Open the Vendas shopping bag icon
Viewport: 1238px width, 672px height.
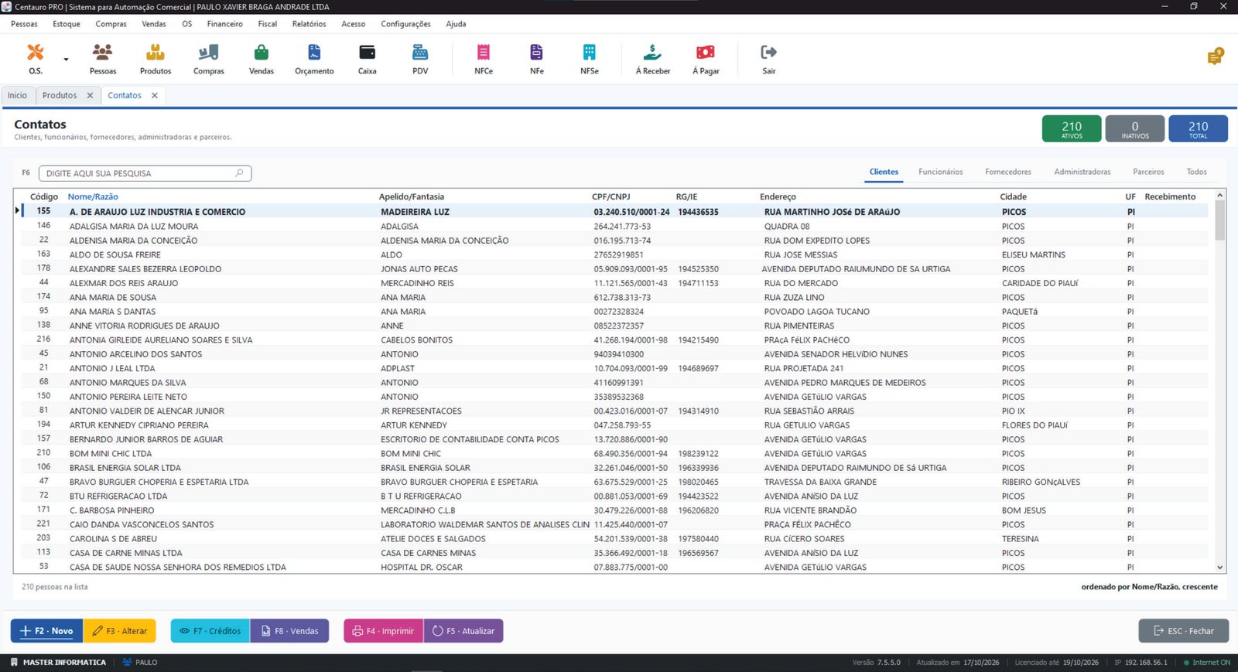coord(262,59)
